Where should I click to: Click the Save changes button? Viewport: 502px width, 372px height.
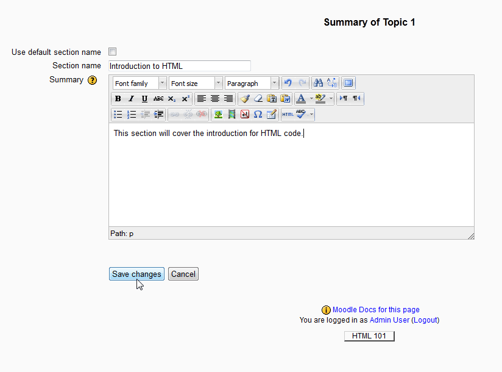(x=136, y=274)
